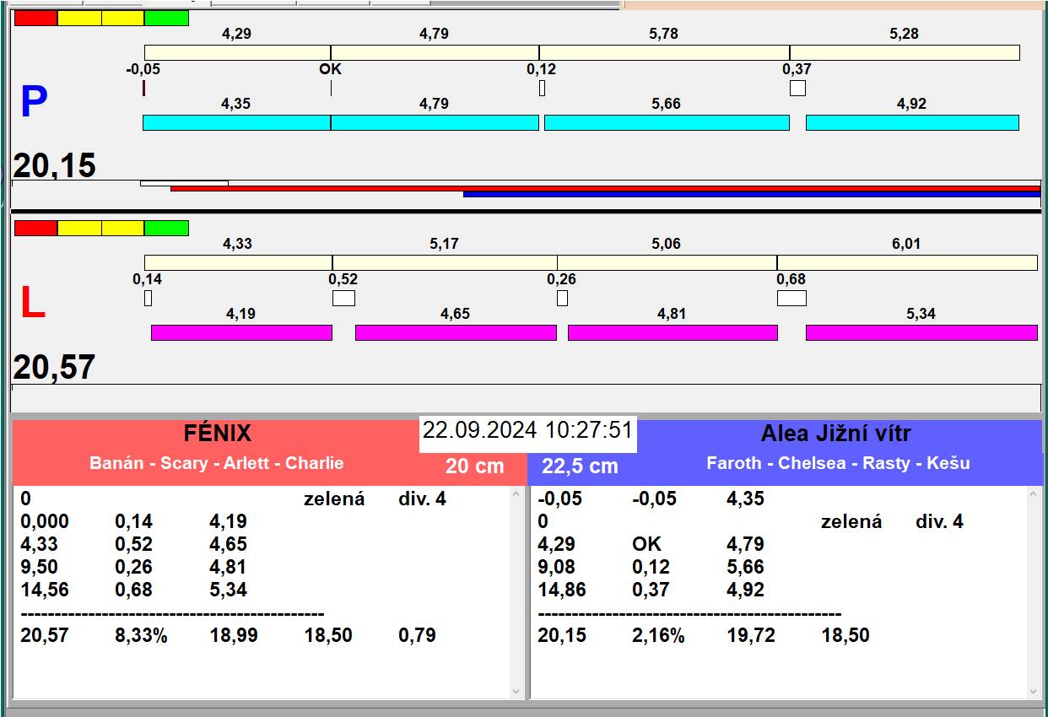Click the small box under 0,68 in L lane
Viewport: 1048px width, 717px height.
coord(791,298)
